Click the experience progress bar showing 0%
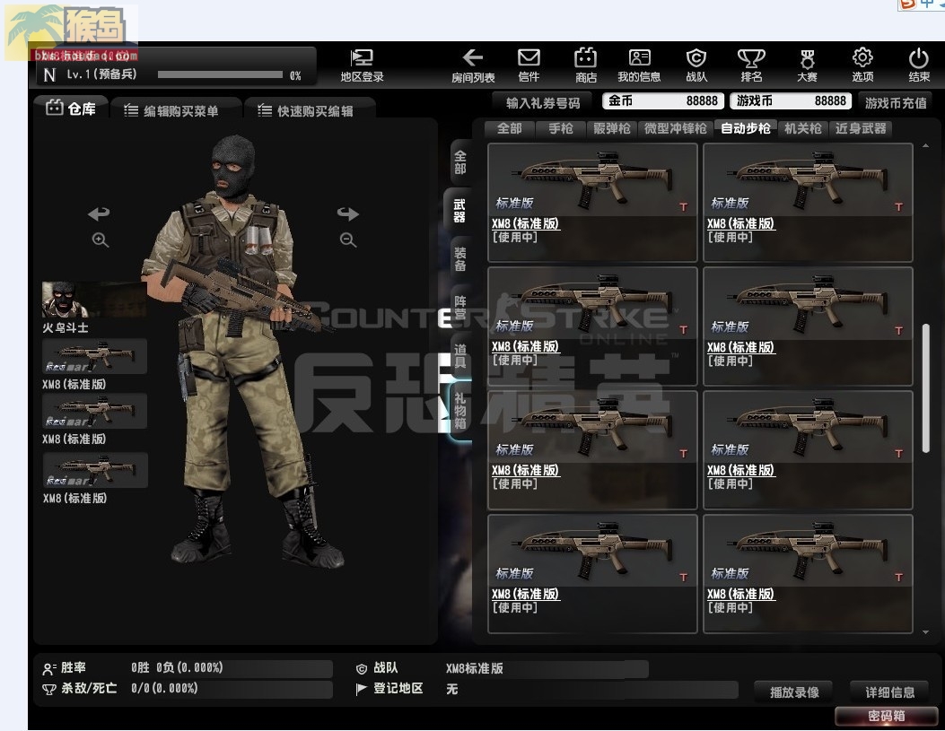Image resolution: width=945 pixels, height=731 pixels. point(220,74)
